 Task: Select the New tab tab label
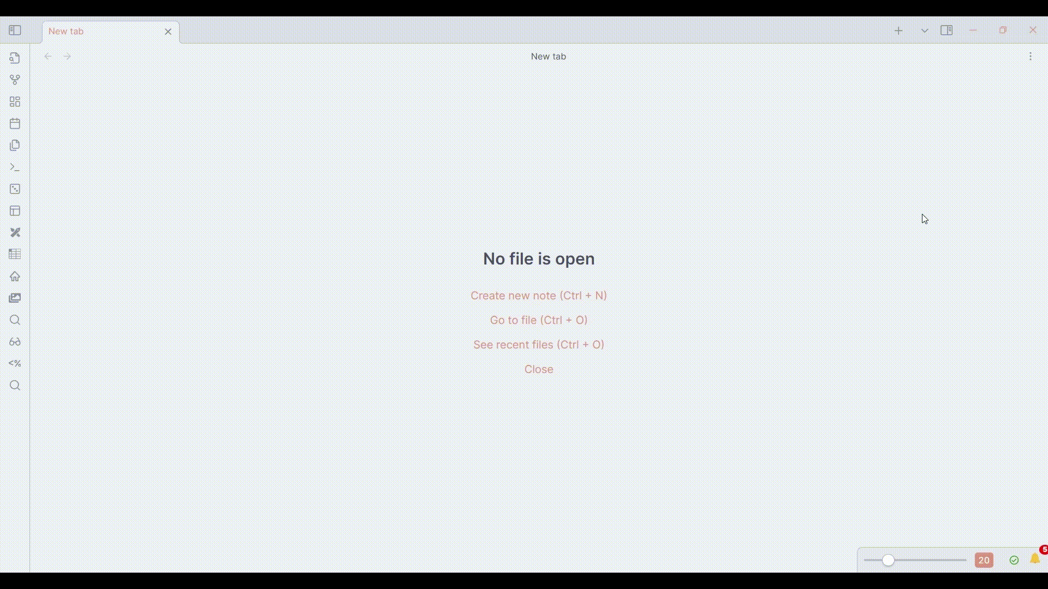[x=65, y=31]
